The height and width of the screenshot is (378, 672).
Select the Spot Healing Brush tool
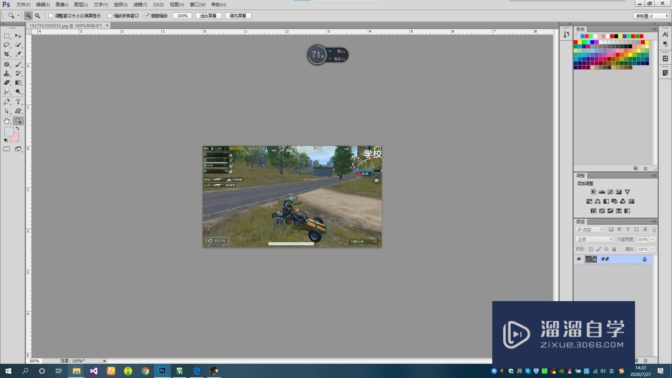click(7, 65)
